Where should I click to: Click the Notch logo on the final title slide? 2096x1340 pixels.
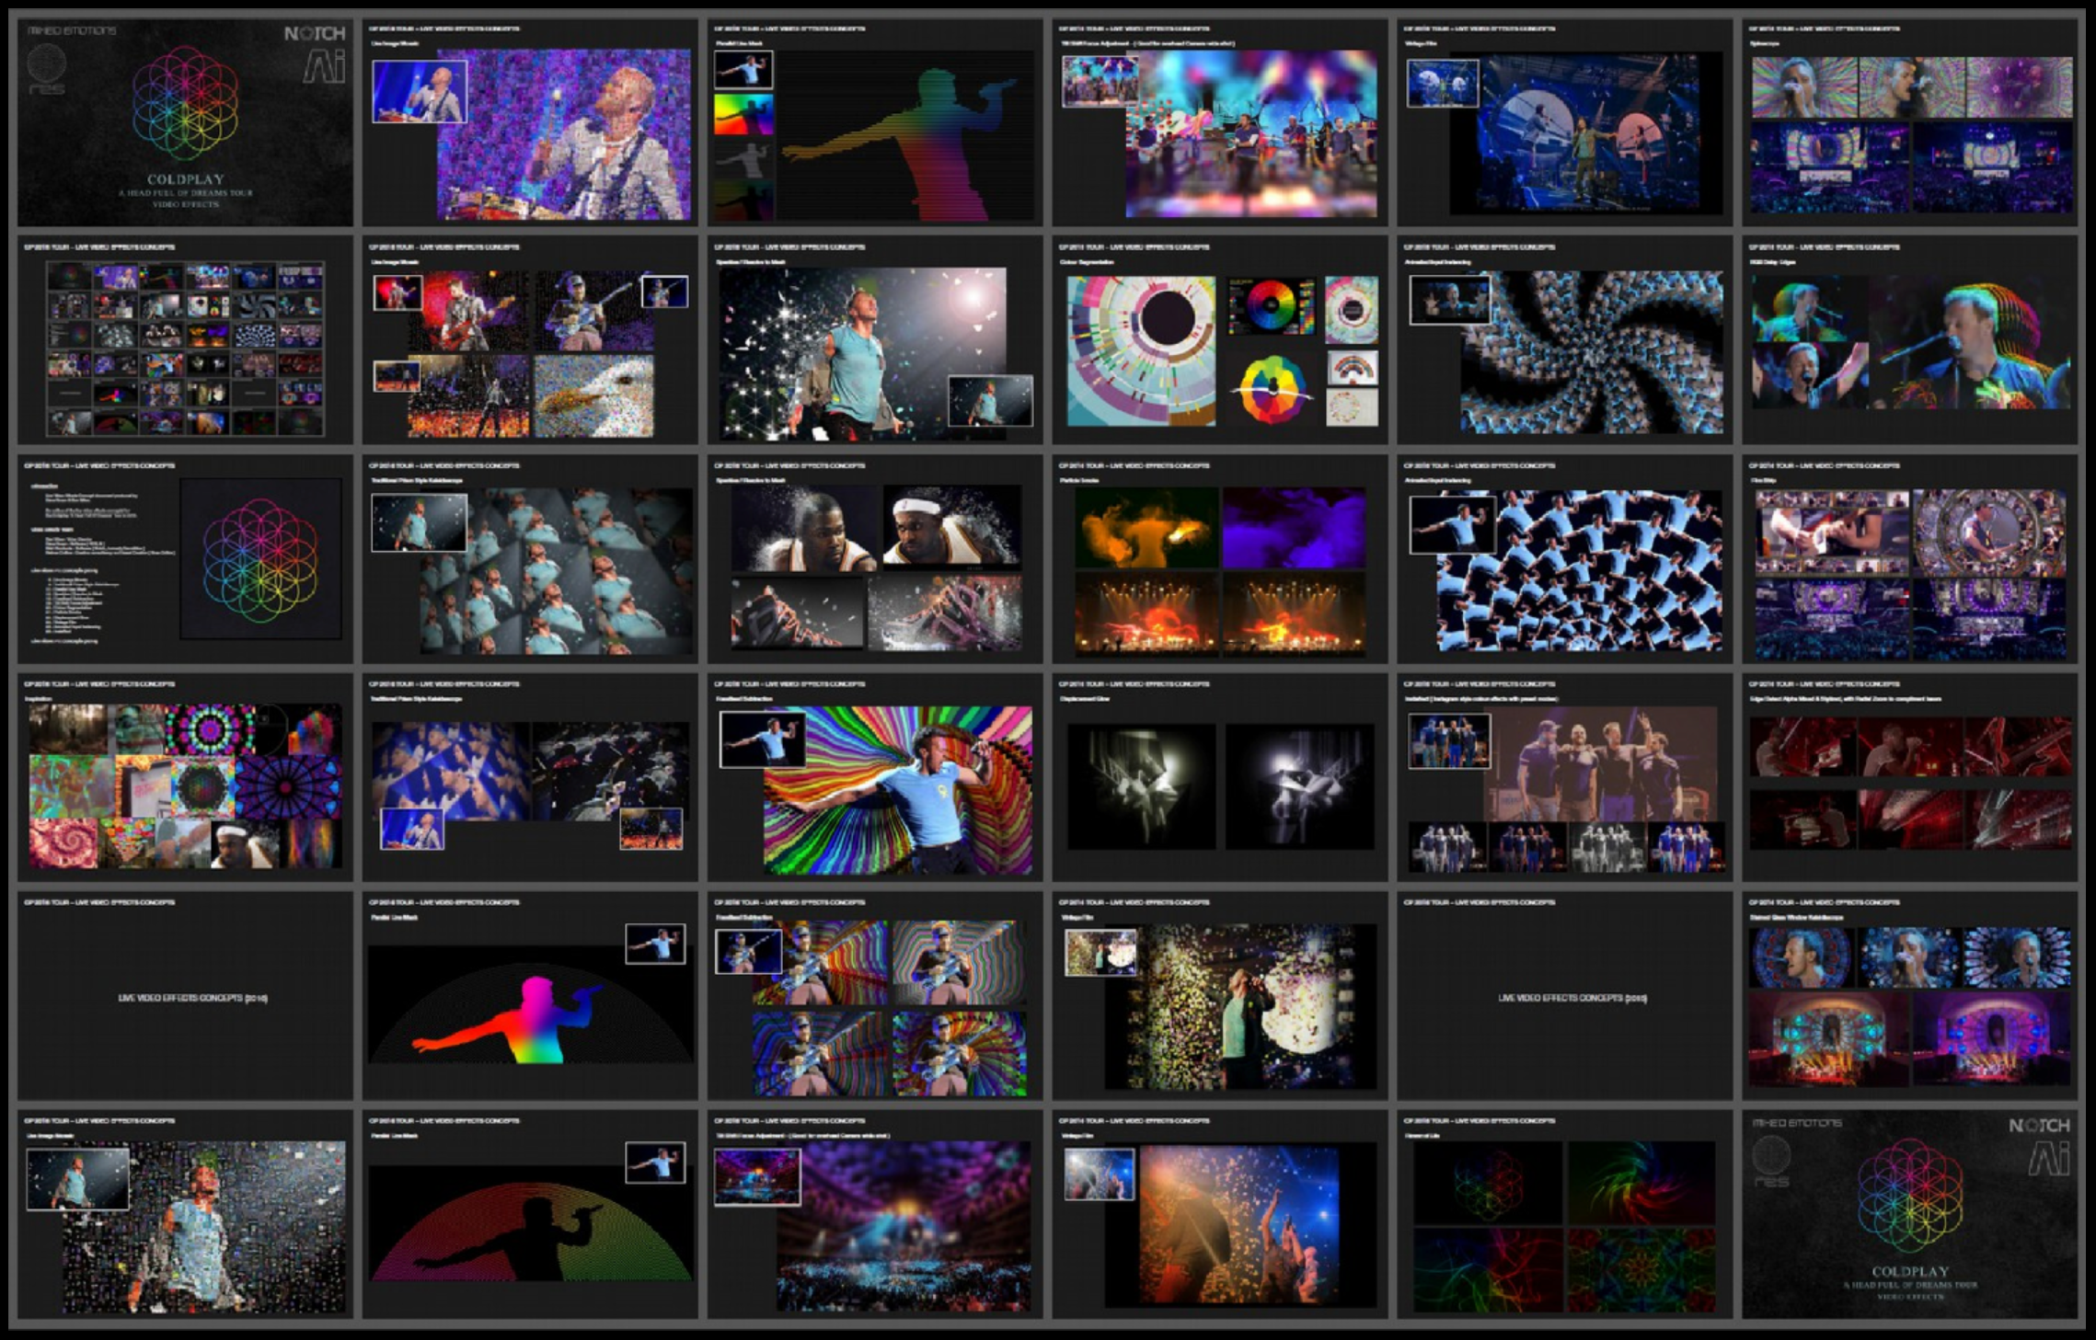2039,1126
